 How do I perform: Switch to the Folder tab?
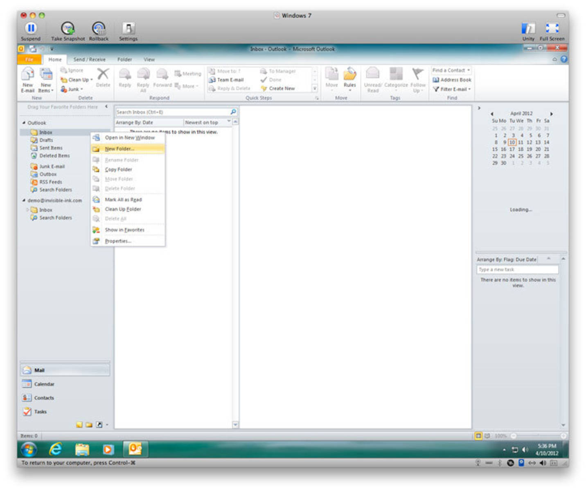(x=124, y=59)
